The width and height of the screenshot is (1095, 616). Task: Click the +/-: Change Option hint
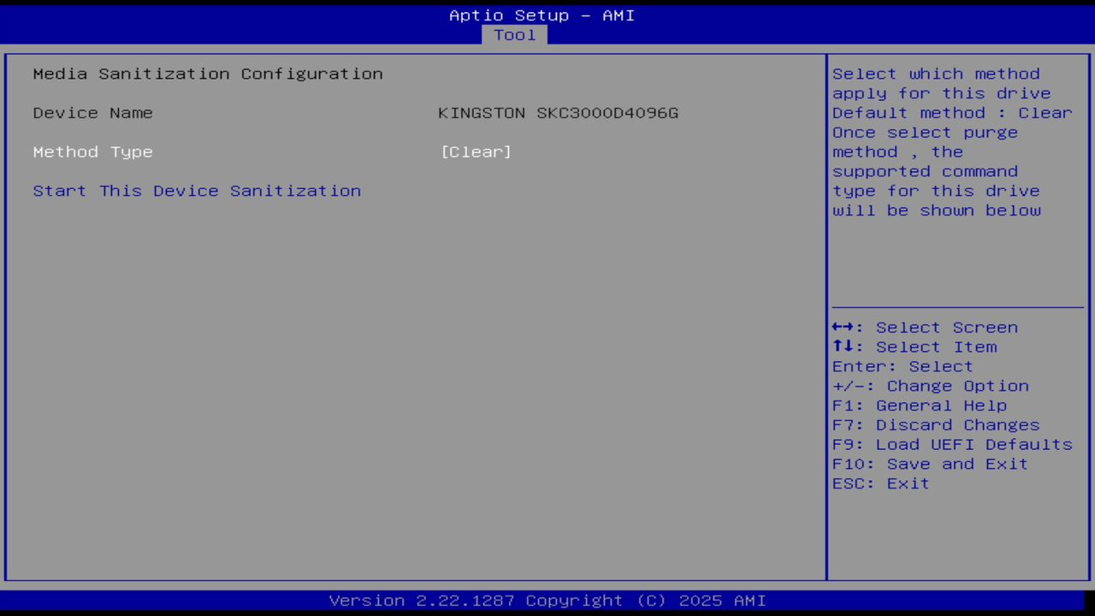pos(931,386)
